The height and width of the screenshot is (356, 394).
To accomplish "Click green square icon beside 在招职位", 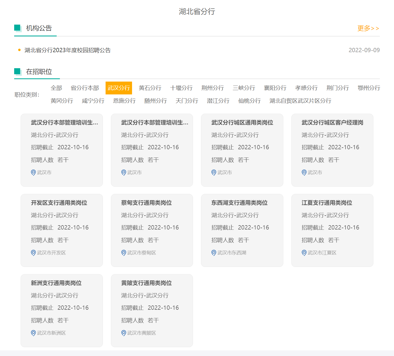I will point(18,72).
